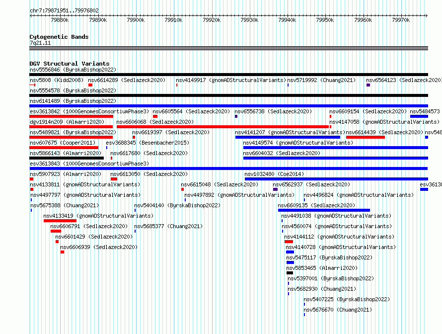Select nsv6609154 (Sedlazeck2020) label
442x334 pixels.
(368, 111)
